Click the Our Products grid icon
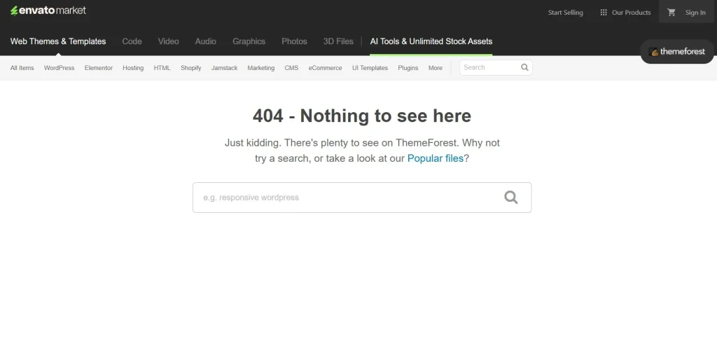Screen dimensions: 717x337 coord(604,12)
